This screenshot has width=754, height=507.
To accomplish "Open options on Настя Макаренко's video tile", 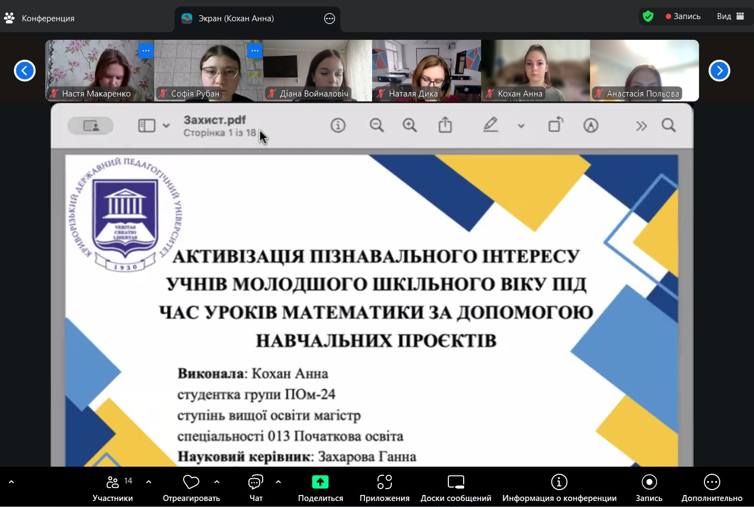I will (x=146, y=51).
